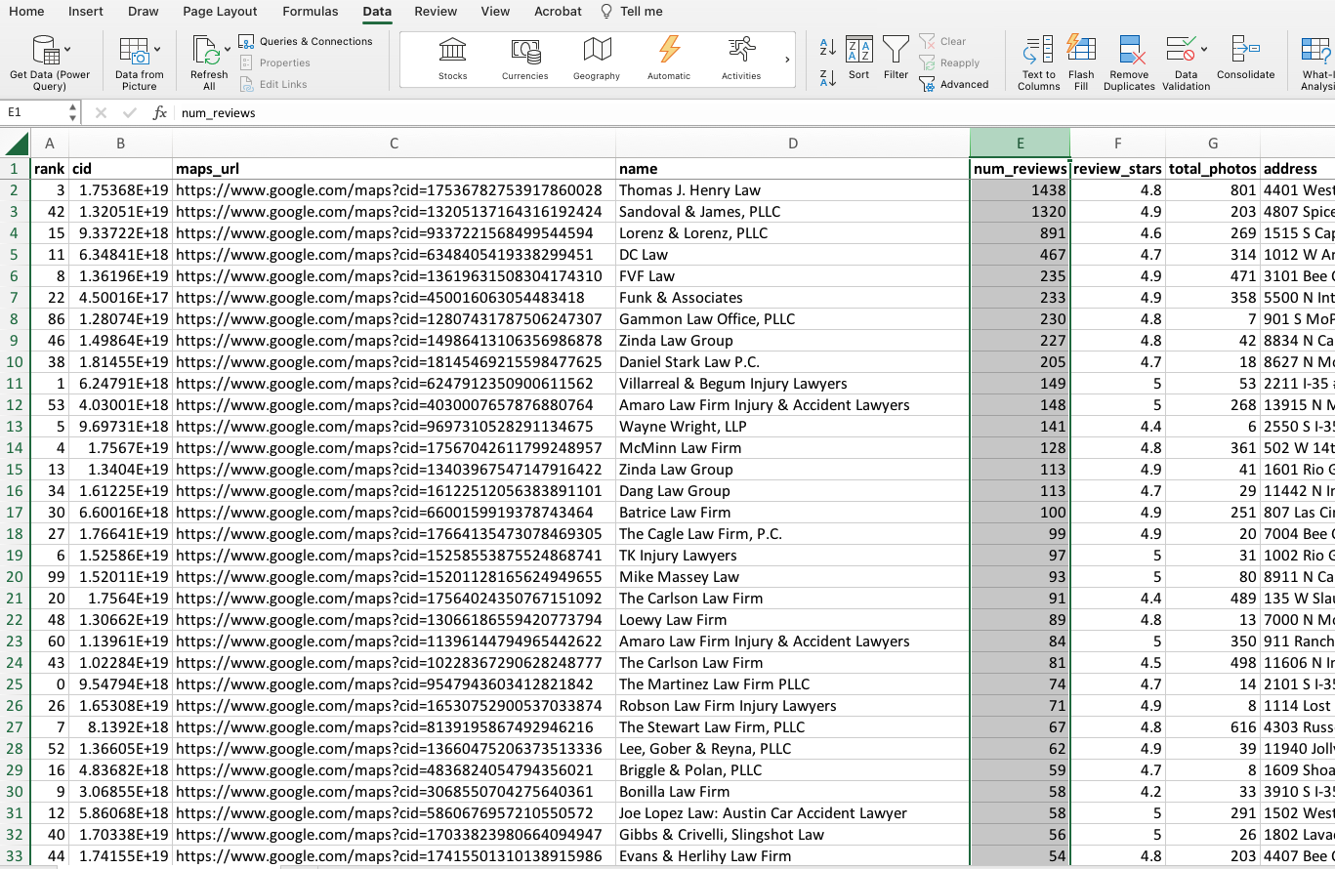Image resolution: width=1335 pixels, height=869 pixels.
Task: Click the Name Box showing E1
Action: pyautogui.click(x=39, y=113)
